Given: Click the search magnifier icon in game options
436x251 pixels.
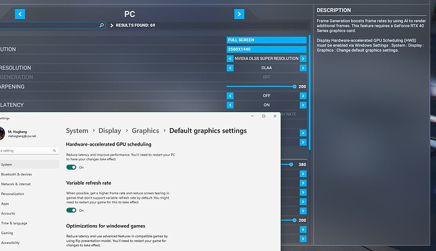Looking at the screenshot, I should pos(102,25).
